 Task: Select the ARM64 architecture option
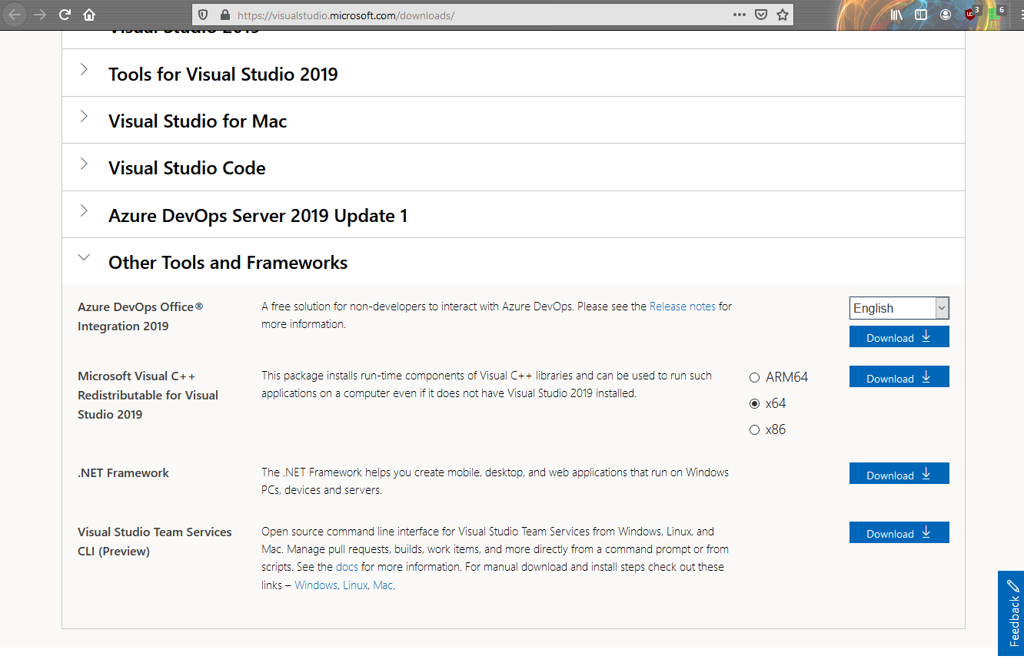[x=754, y=378]
